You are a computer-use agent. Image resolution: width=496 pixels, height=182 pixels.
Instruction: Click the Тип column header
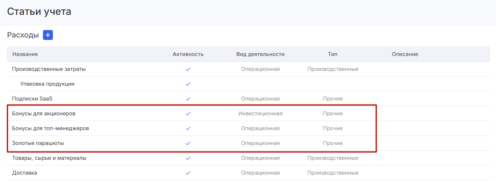(x=332, y=54)
